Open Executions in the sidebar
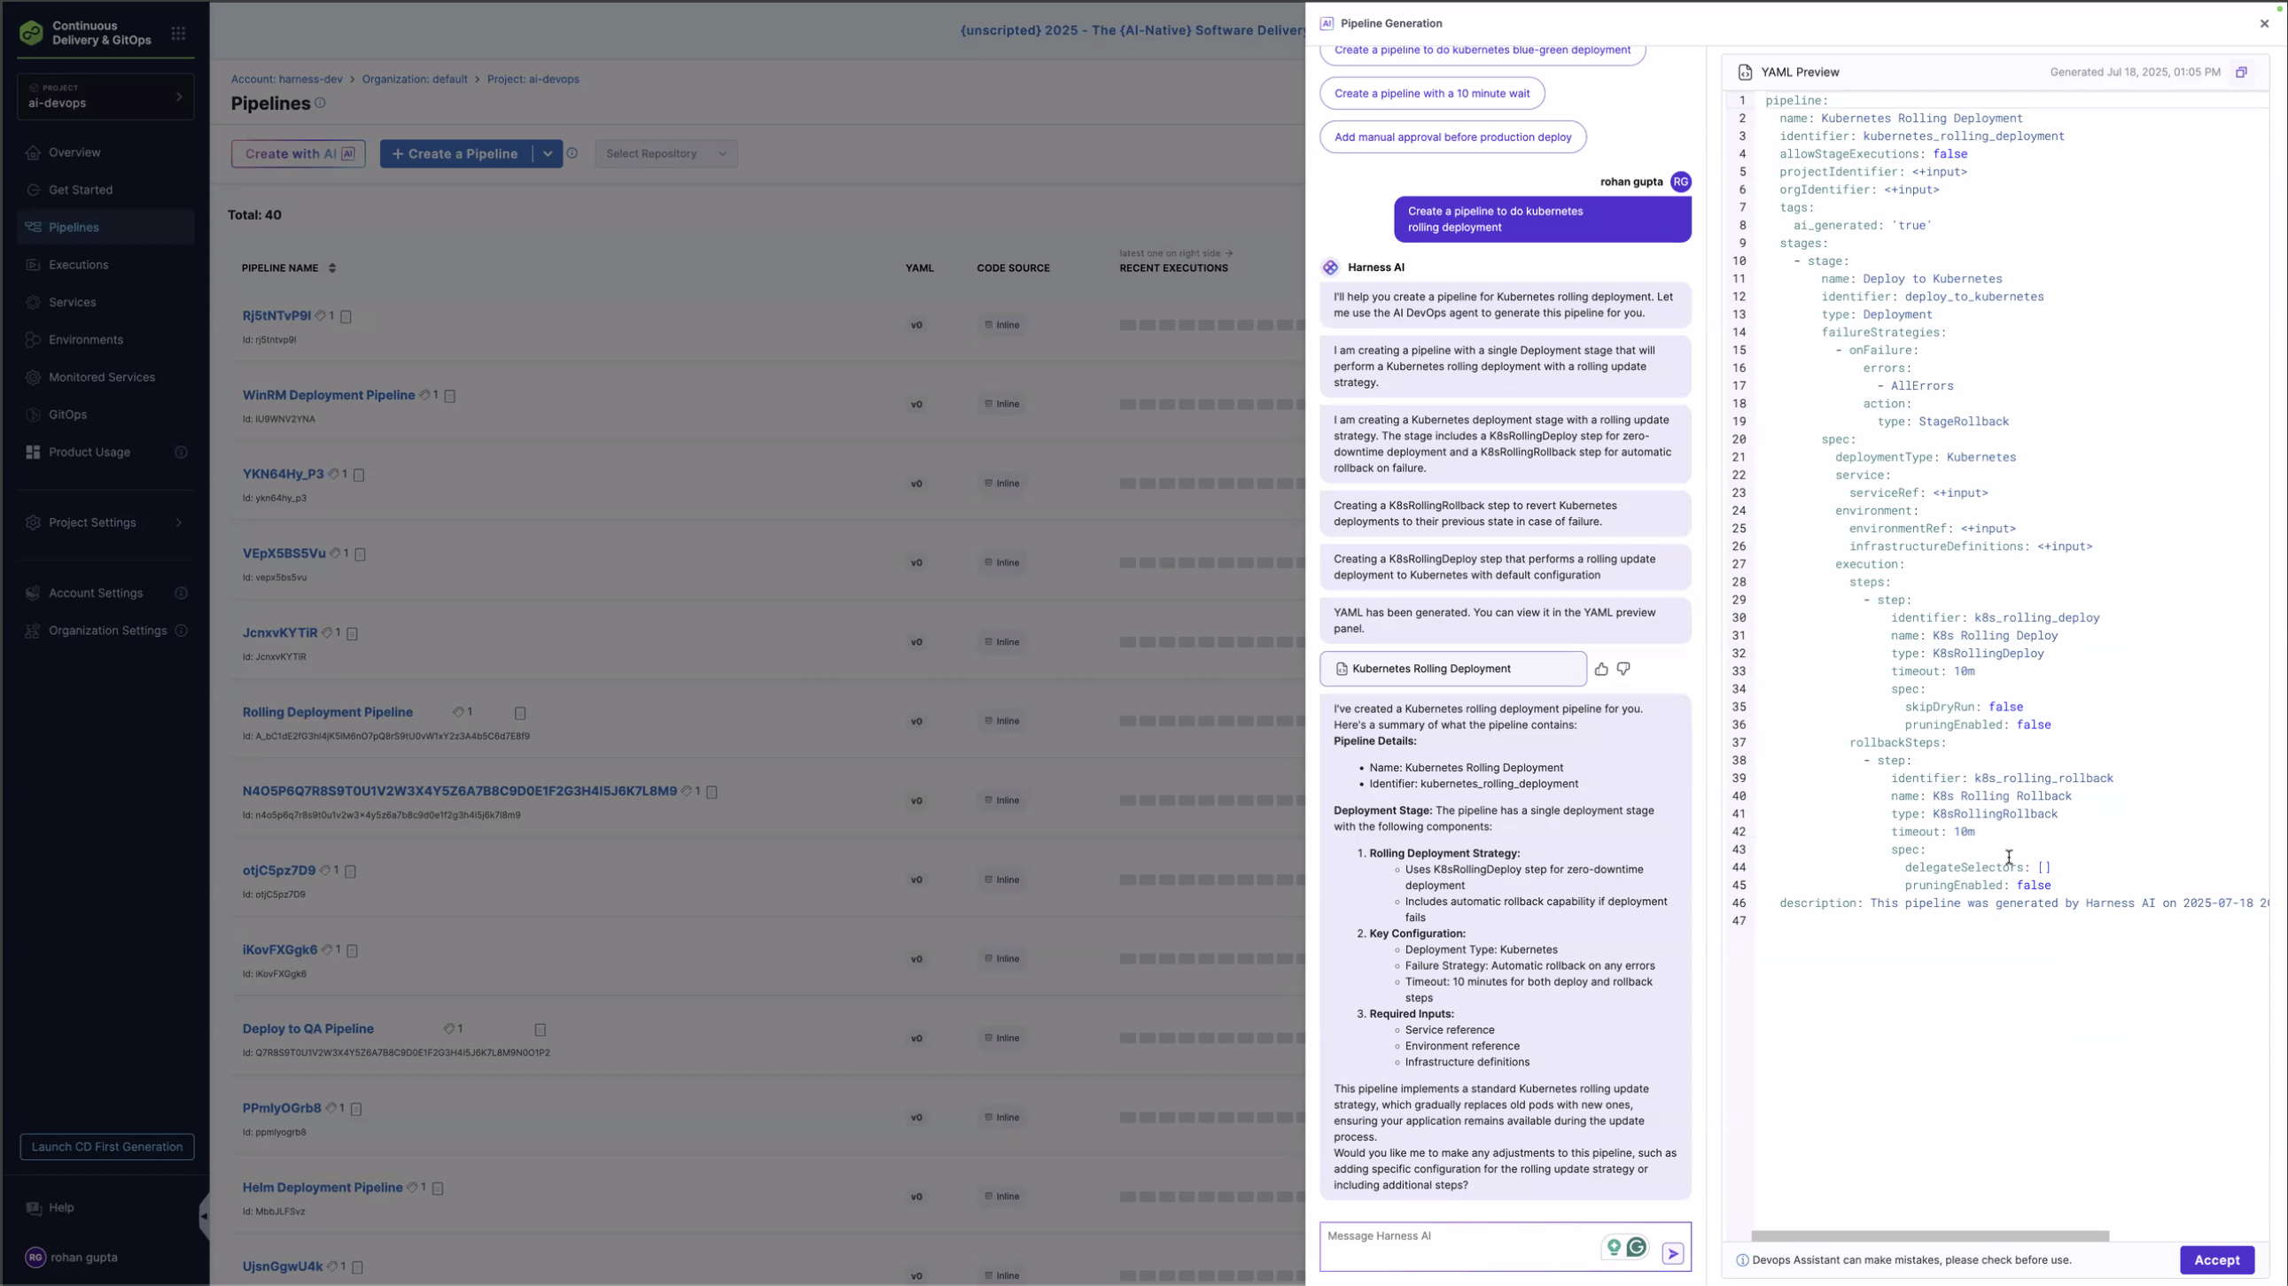This screenshot has height=1286, width=2288. [x=78, y=266]
